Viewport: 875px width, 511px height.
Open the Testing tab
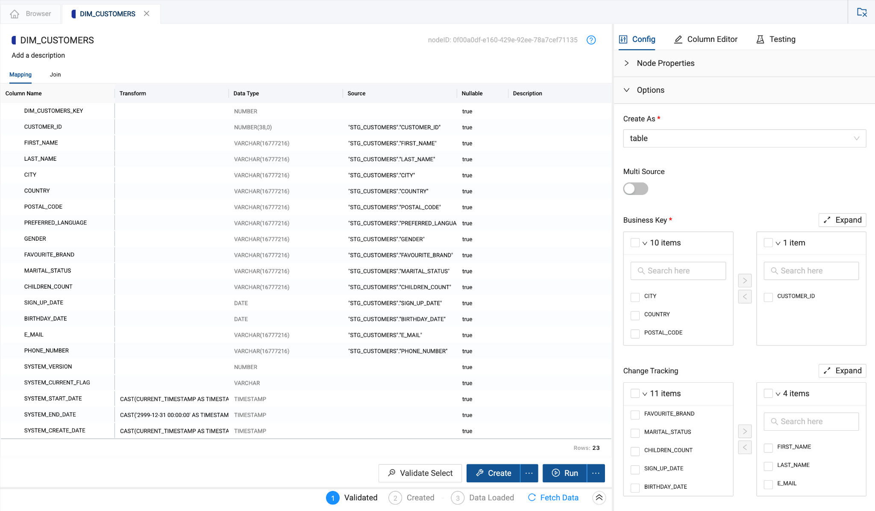[x=776, y=39]
